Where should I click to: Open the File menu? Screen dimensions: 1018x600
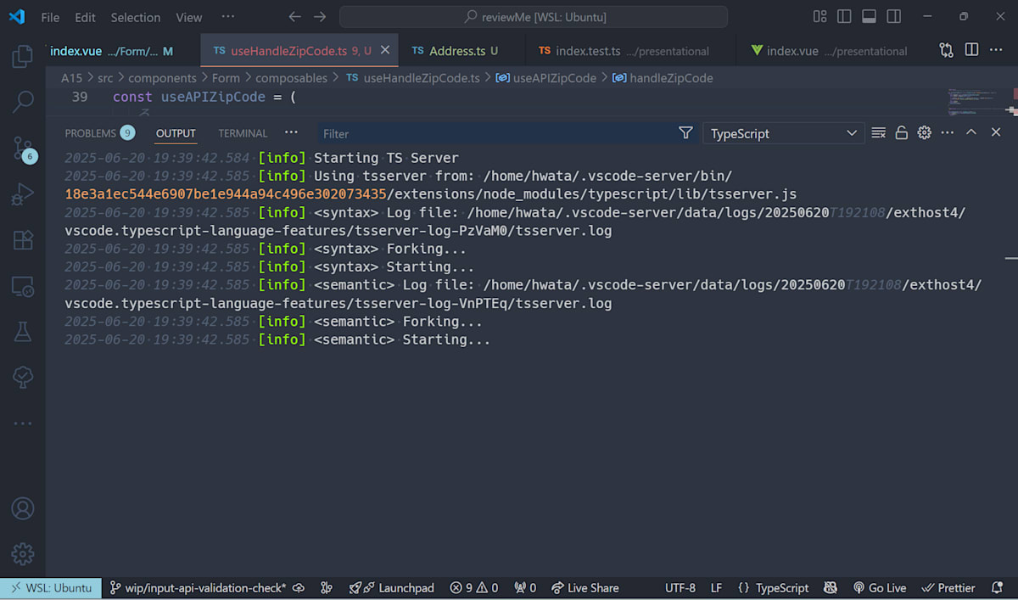tap(50, 17)
